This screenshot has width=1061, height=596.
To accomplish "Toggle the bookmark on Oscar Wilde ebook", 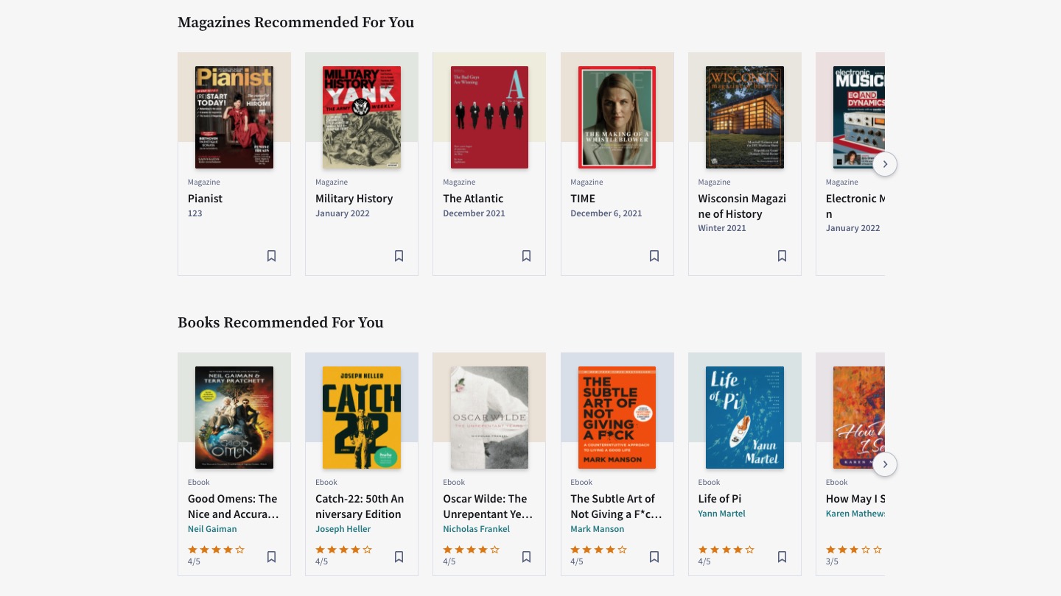I will [x=526, y=557].
